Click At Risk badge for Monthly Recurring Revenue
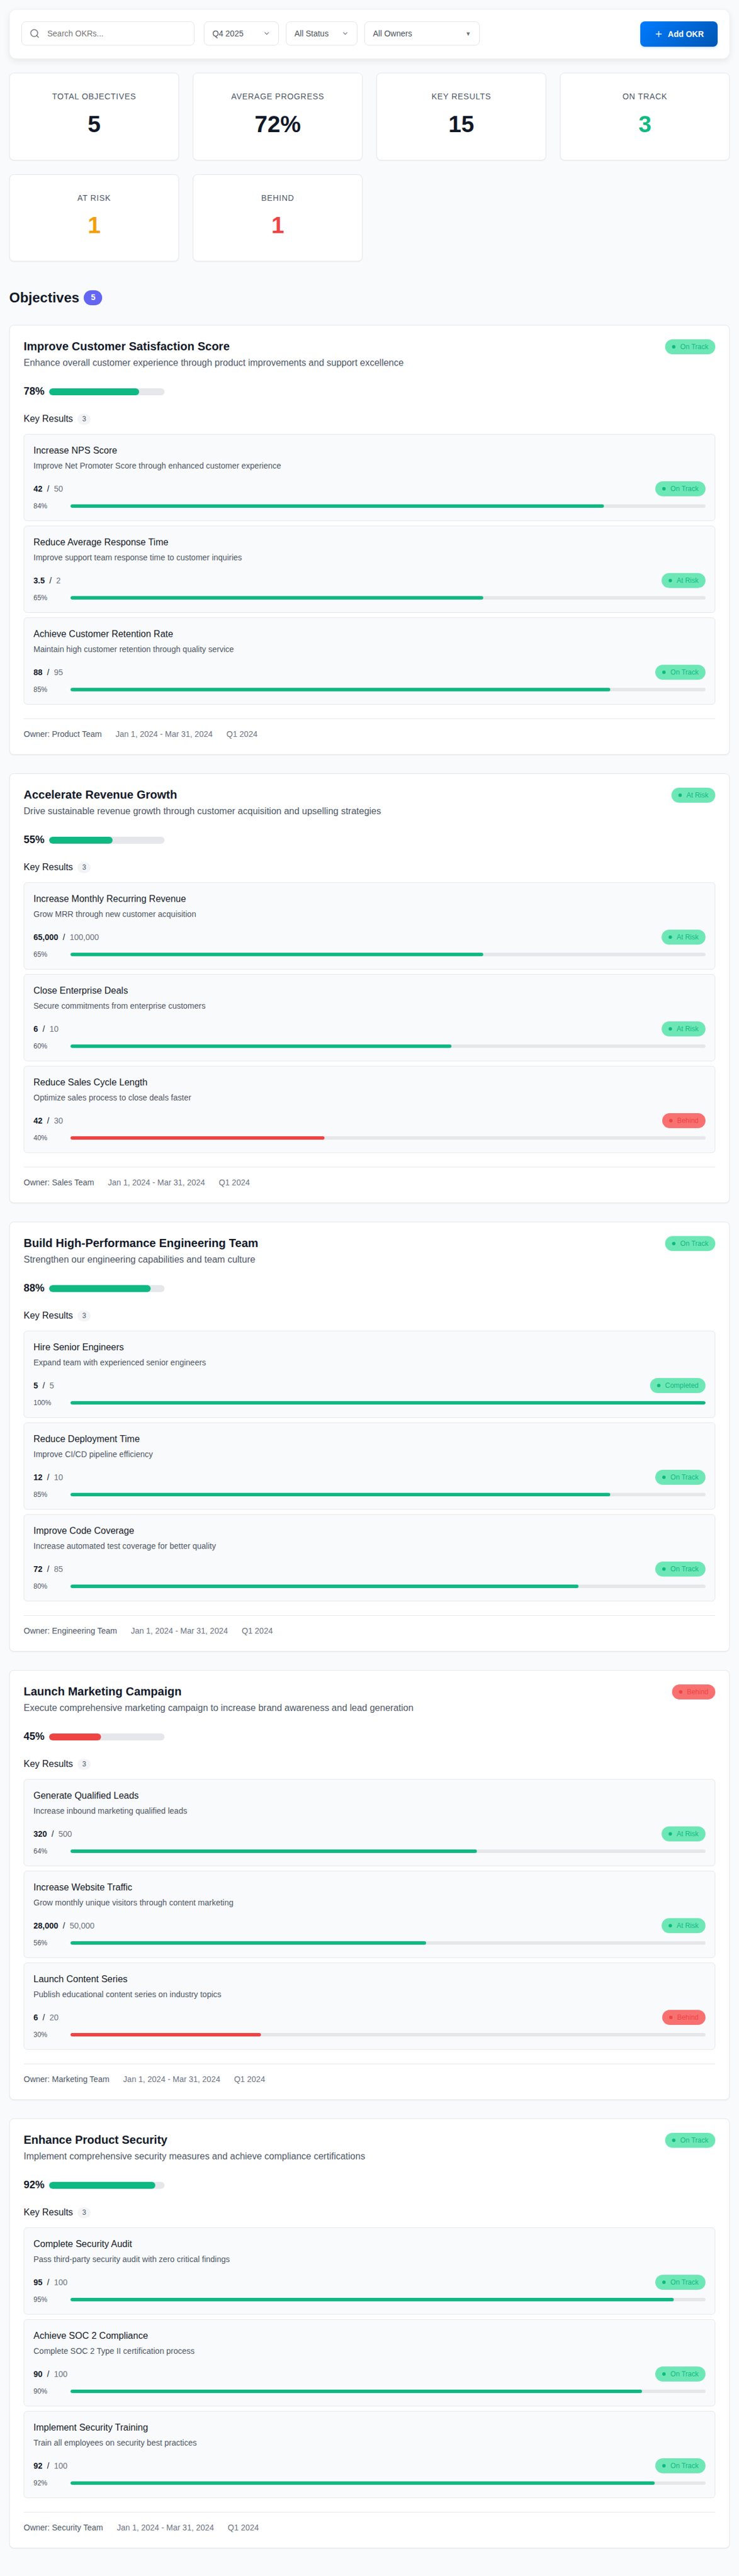Viewport: 739px width, 2576px height. [683, 938]
